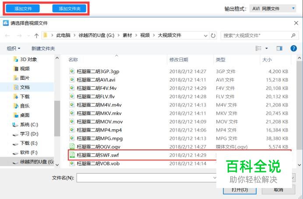Click 视频 breadcrumb in address path
The image size is (303, 199).
click(x=145, y=36)
